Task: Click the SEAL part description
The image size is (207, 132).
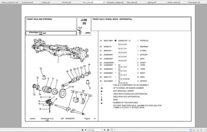Action: click(x=142, y=59)
